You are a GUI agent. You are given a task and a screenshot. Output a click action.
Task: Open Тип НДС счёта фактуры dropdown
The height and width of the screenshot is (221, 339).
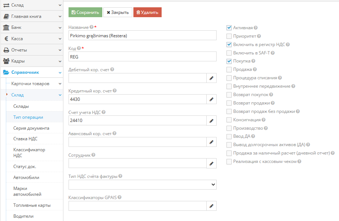[x=143, y=184]
